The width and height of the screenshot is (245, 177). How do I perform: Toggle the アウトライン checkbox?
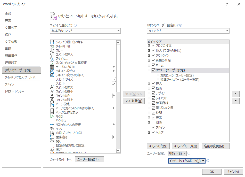pyautogui.click(x=153, y=55)
